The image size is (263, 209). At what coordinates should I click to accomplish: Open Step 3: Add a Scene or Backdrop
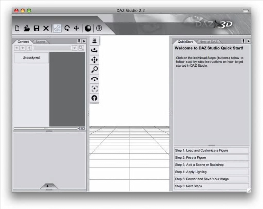pos(211,165)
